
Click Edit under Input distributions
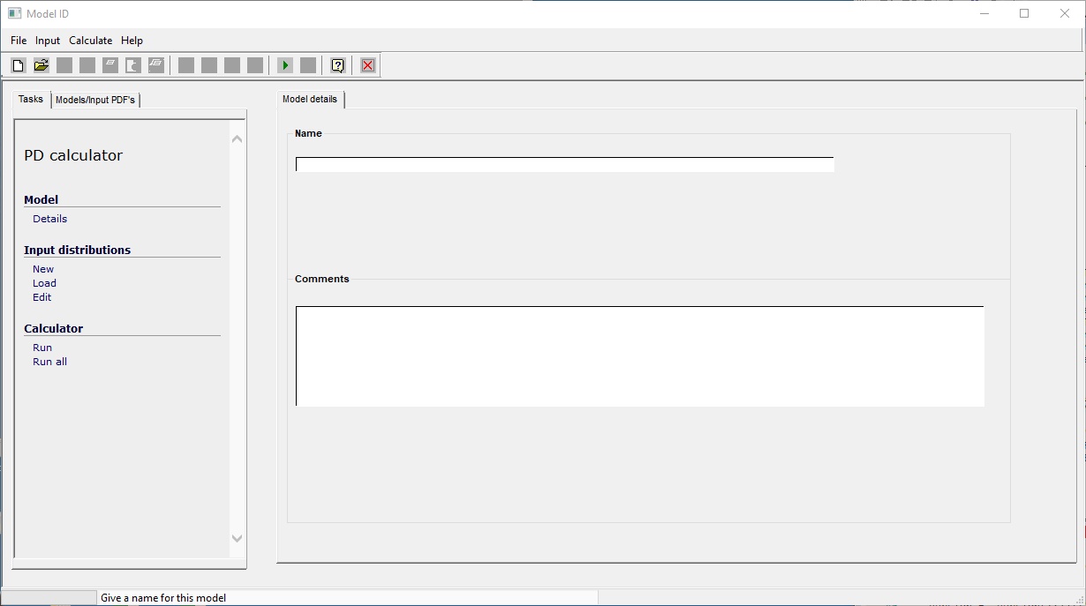[x=42, y=297]
